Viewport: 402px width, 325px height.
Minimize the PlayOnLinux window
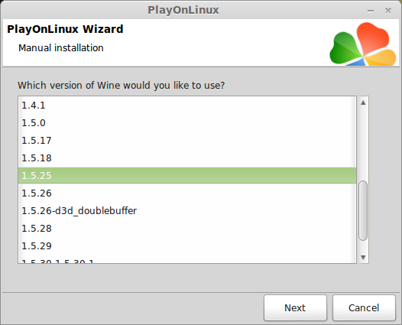click(x=371, y=11)
